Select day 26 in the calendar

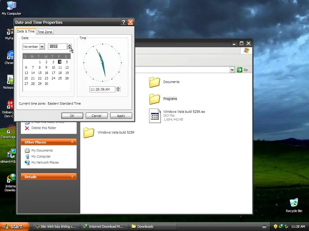[67, 78]
